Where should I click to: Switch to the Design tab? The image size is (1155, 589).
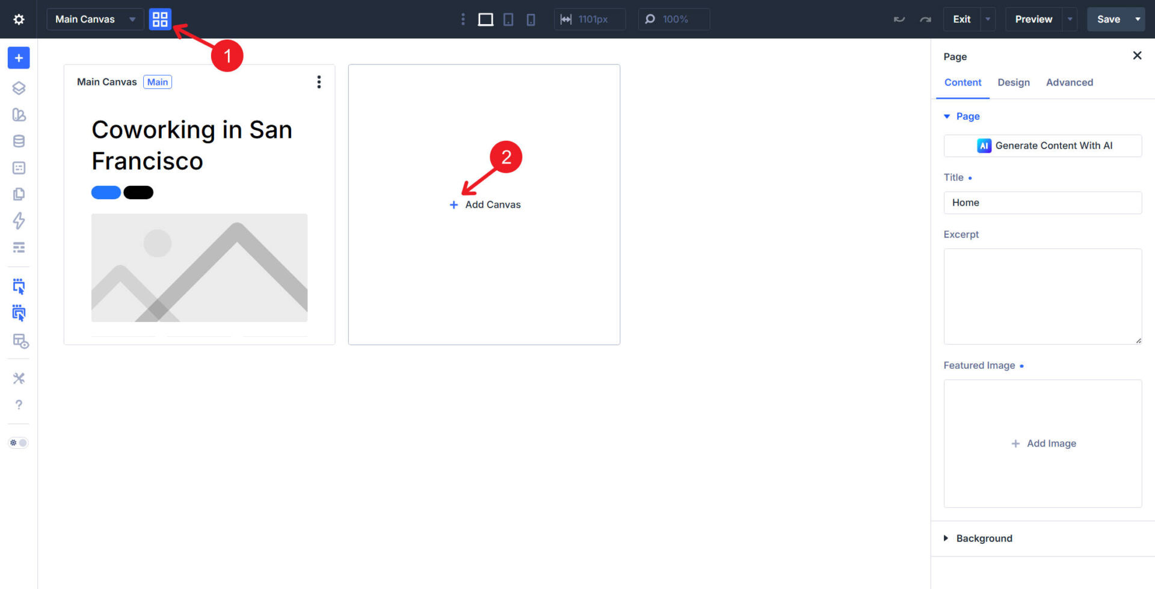click(x=1014, y=82)
